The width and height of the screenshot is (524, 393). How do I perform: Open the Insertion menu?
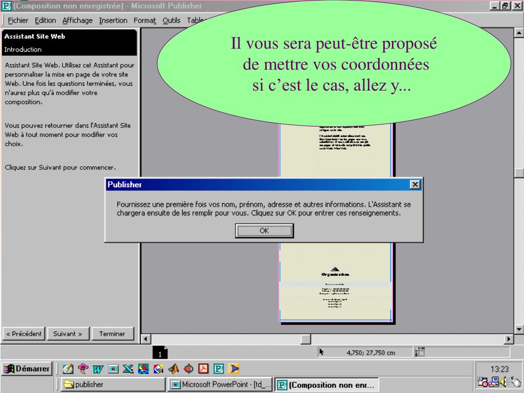coord(113,20)
